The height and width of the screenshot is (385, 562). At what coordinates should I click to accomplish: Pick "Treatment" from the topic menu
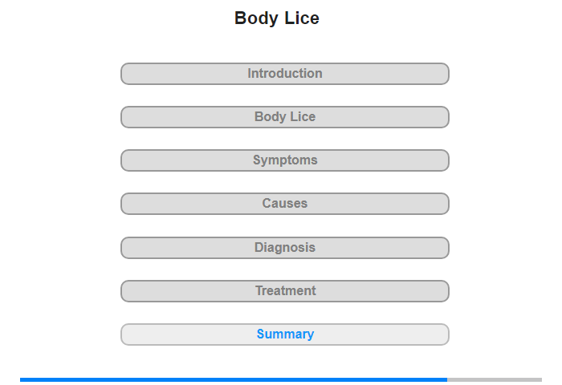click(285, 291)
